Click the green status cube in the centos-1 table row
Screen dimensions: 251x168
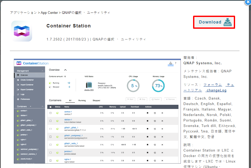[57, 113]
